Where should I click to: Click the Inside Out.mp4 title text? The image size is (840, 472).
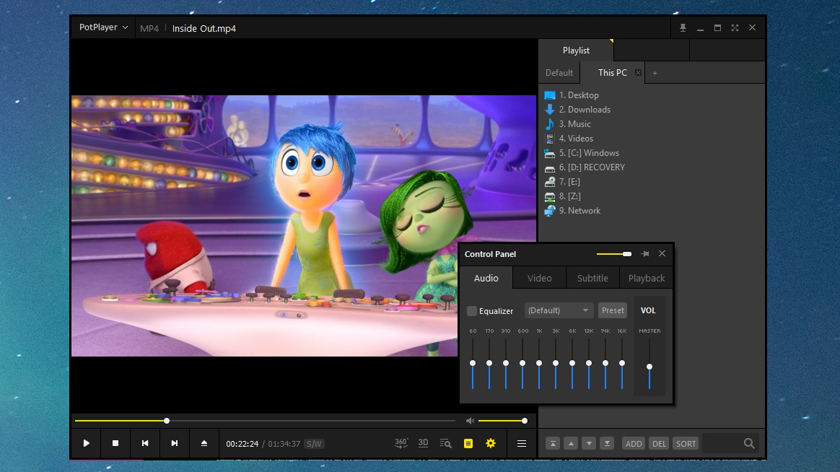click(204, 28)
